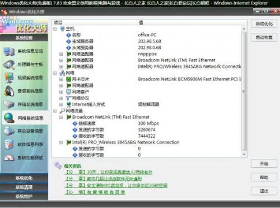Expand the 网络协议 node
Viewport: 280px width, 208px height.
pyautogui.click(x=61, y=98)
